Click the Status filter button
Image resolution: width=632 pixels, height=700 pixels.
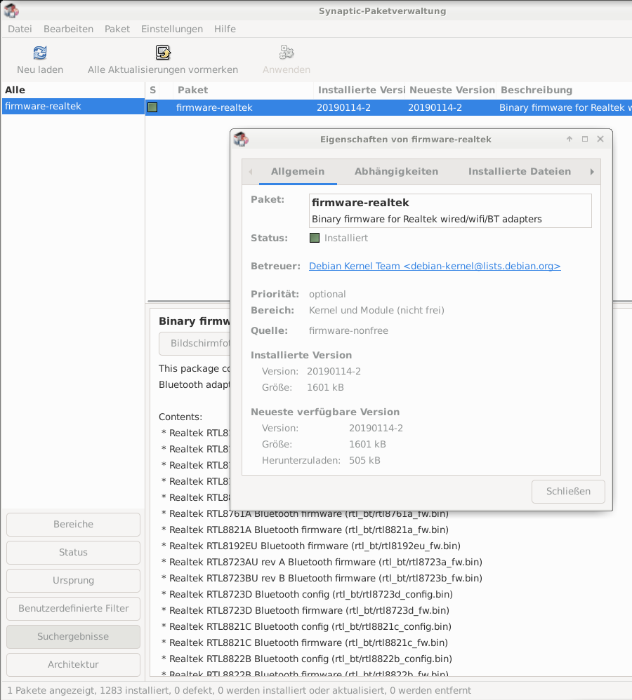click(x=73, y=552)
